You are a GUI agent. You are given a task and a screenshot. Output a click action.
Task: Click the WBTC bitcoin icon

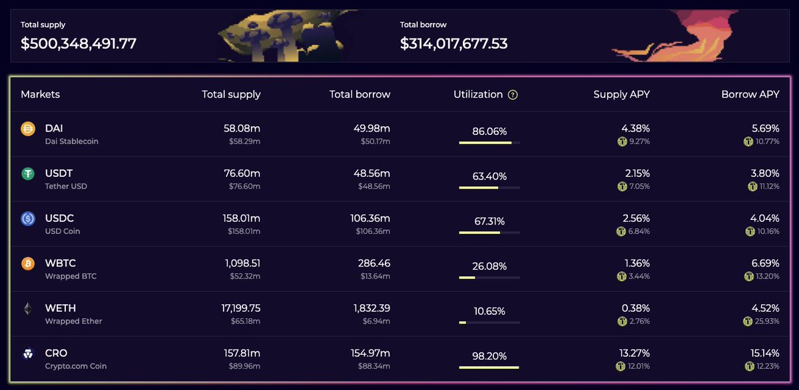[28, 264]
